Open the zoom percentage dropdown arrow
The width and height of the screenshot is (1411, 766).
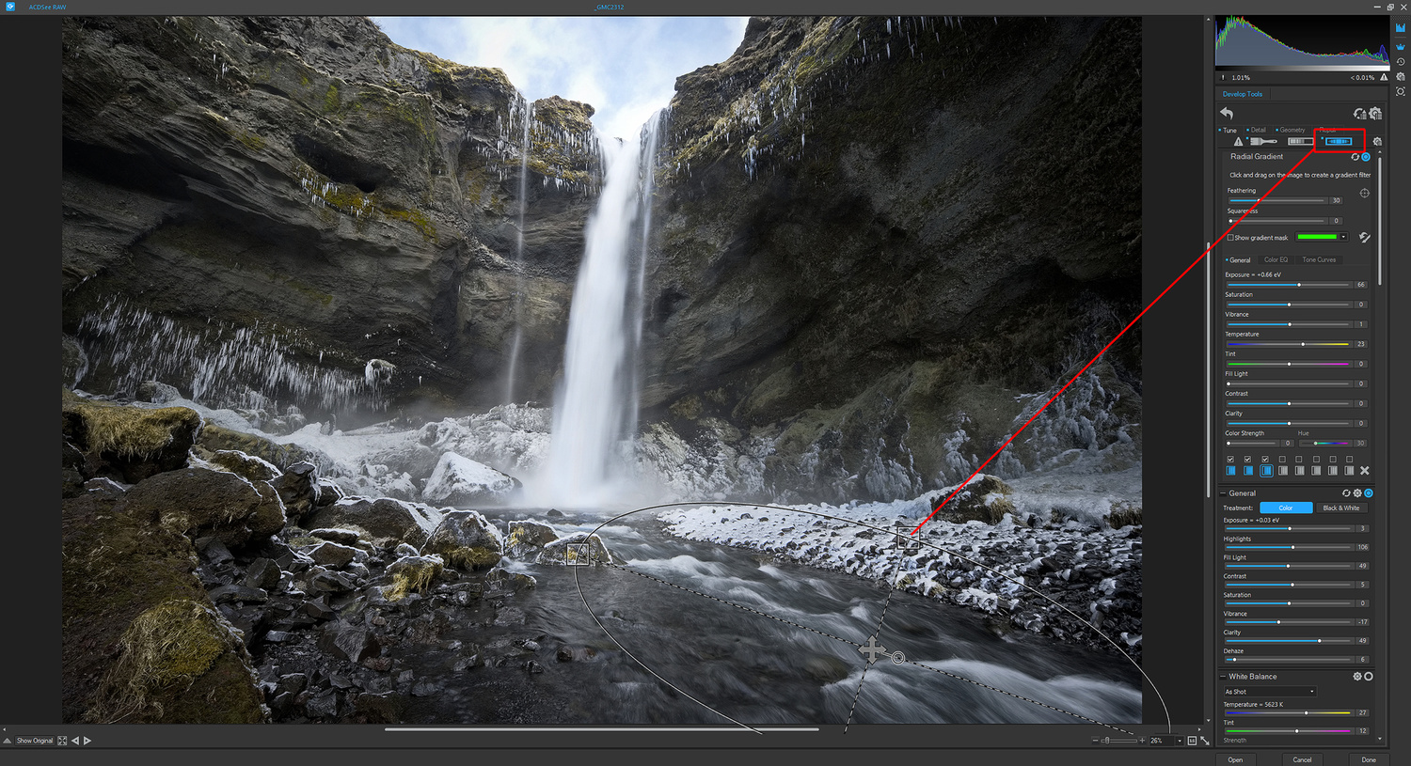(1180, 741)
